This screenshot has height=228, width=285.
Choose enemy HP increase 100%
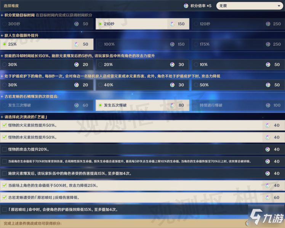coord(142,44)
